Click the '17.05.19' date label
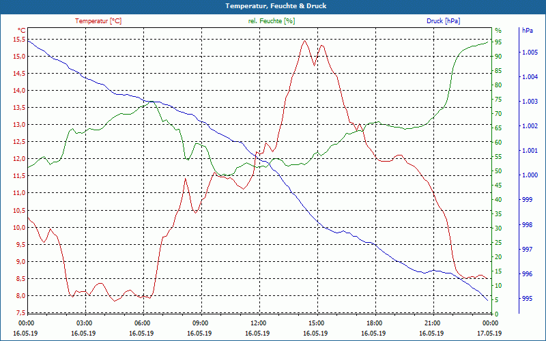Viewport: 546px width, 341px height. 490,333
